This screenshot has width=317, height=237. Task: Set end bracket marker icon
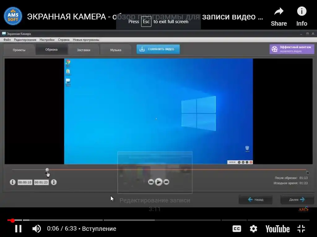[x=54, y=182]
